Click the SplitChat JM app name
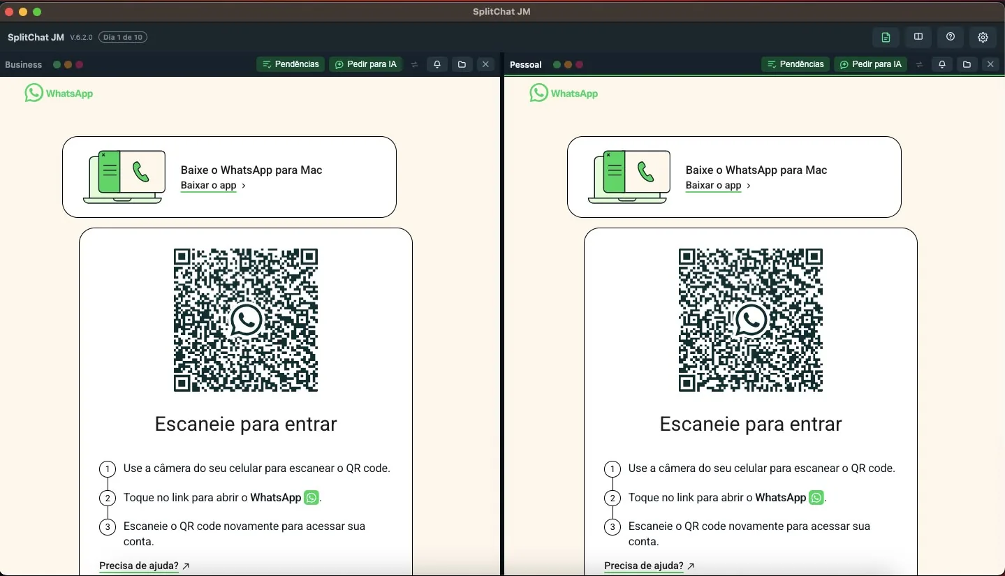 point(36,37)
